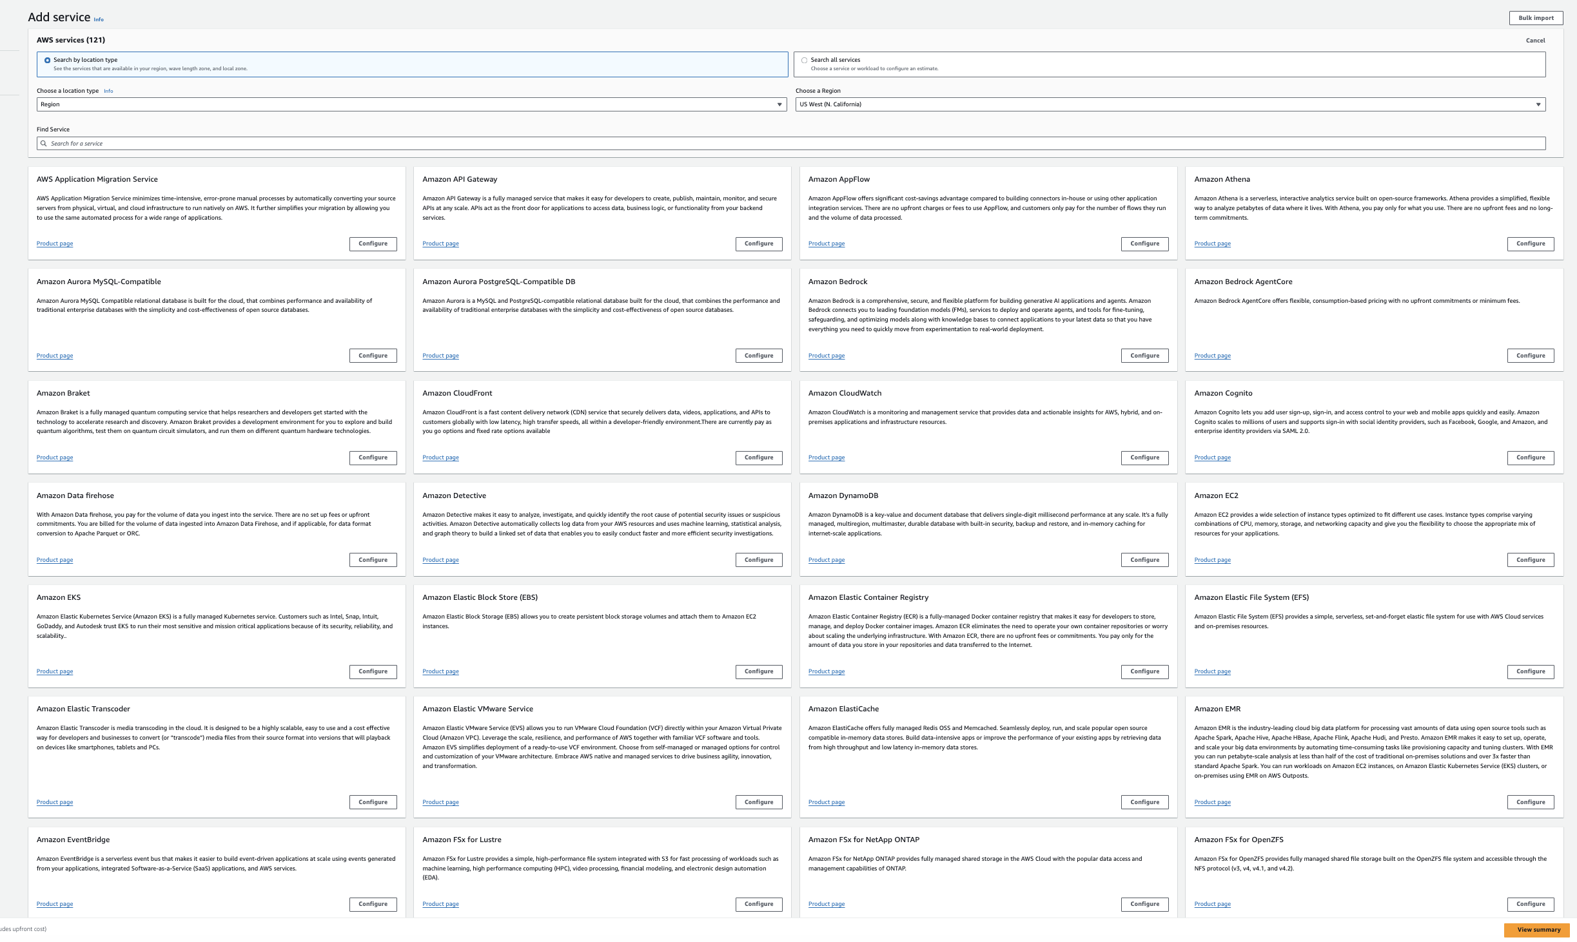Open Amazon Bedrock product page link
Image resolution: width=1577 pixels, height=942 pixels.
pos(826,356)
